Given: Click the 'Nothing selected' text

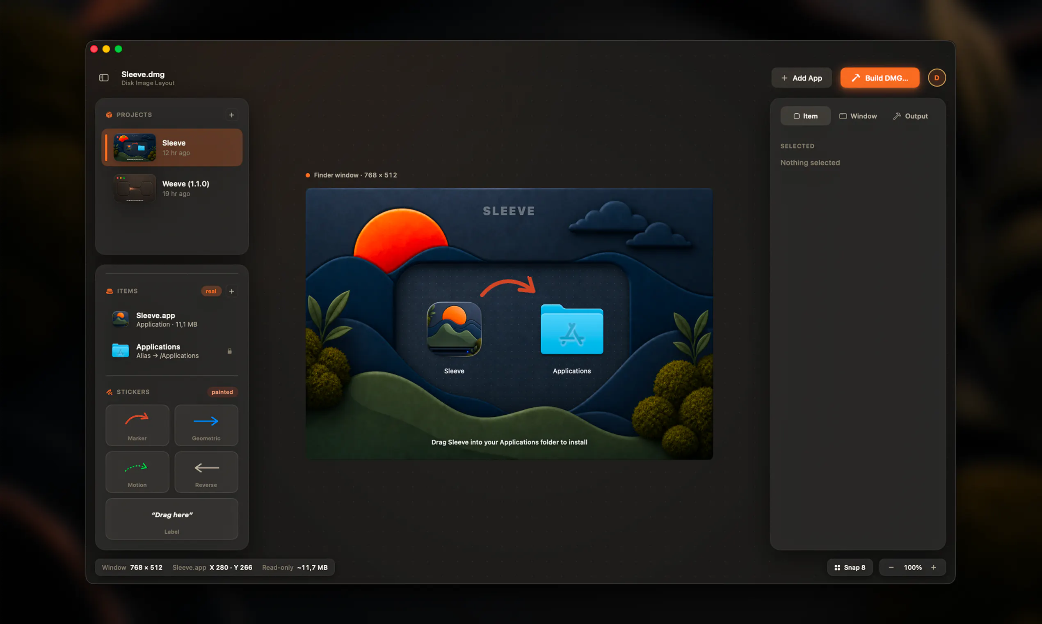Looking at the screenshot, I should [810, 163].
